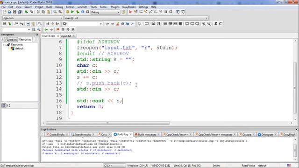Open the Debugger log tab

(267, 134)
